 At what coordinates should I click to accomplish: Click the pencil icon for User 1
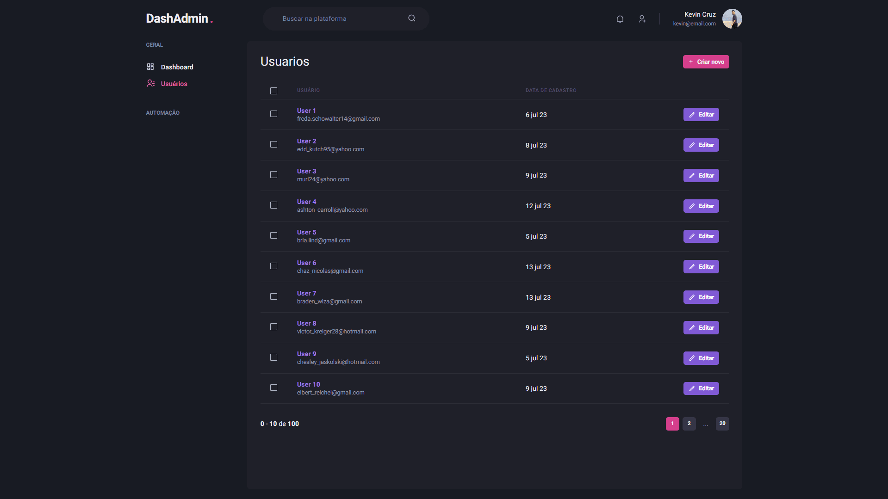pos(692,115)
